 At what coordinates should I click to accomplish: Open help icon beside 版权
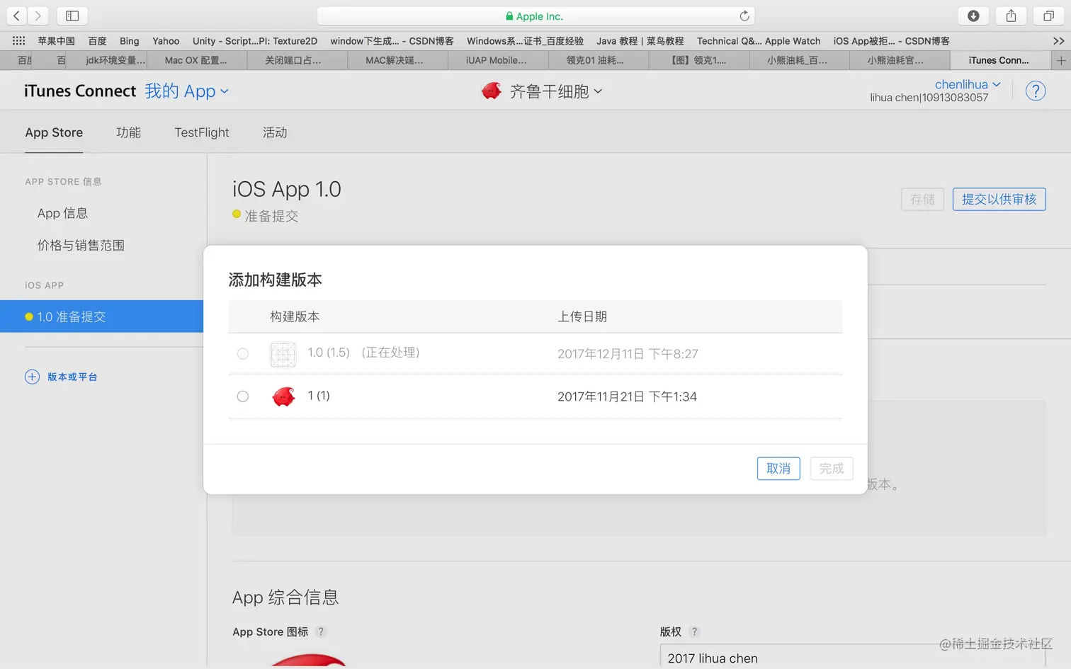(x=693, y=631)
